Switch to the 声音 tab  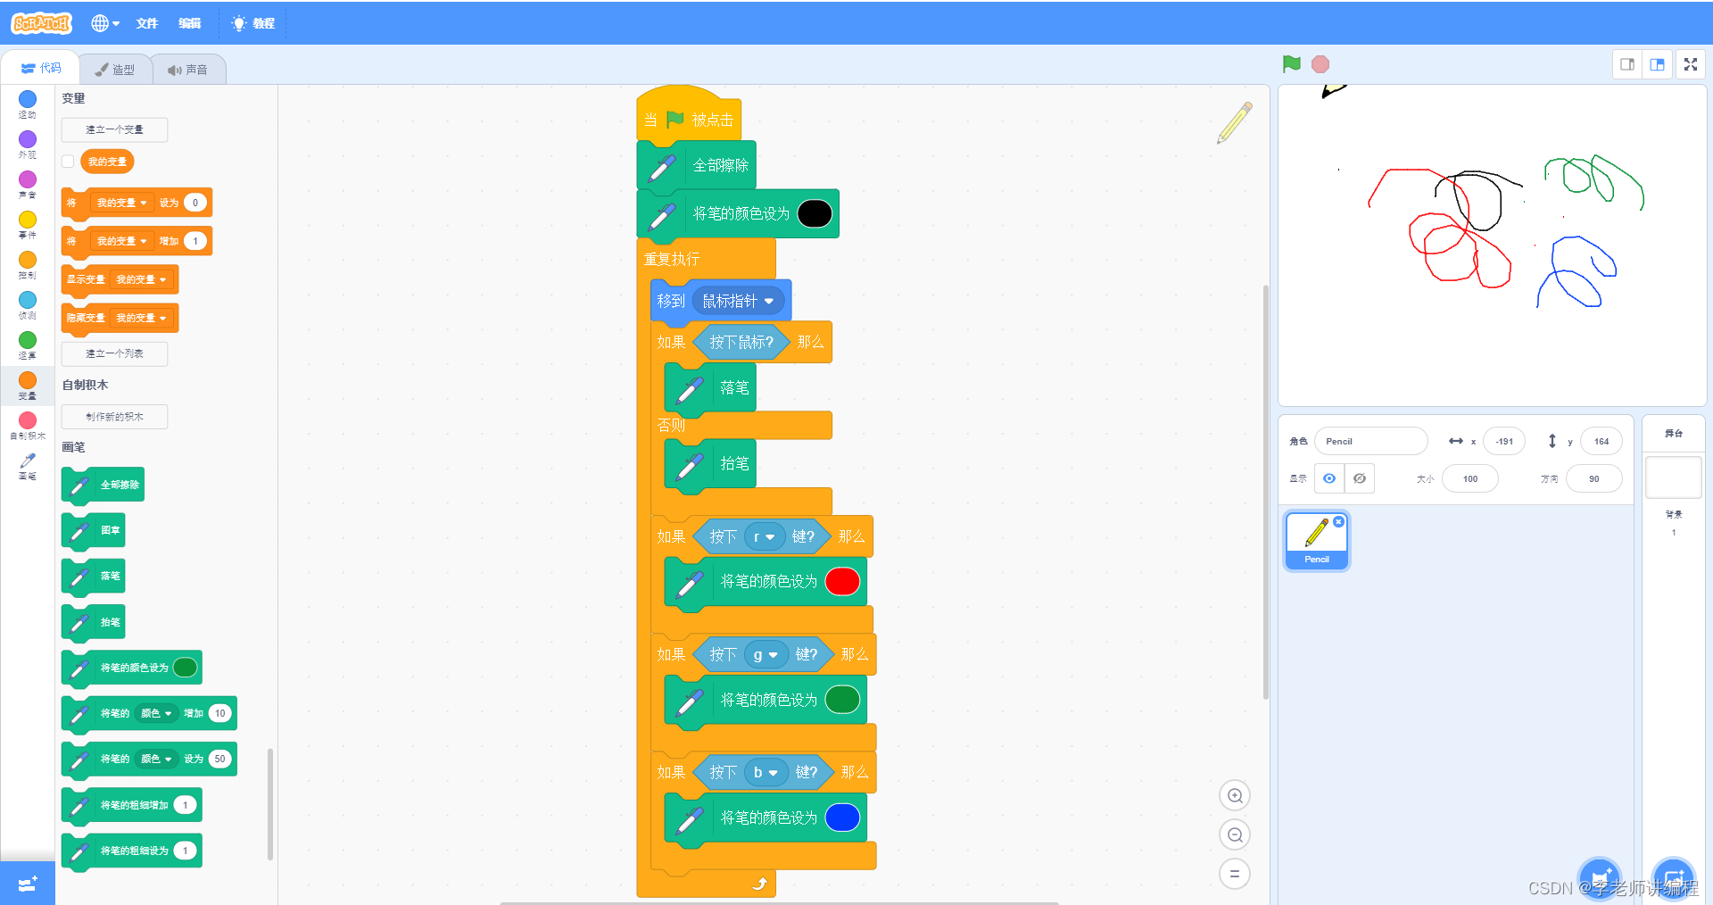tap(187, 69)
